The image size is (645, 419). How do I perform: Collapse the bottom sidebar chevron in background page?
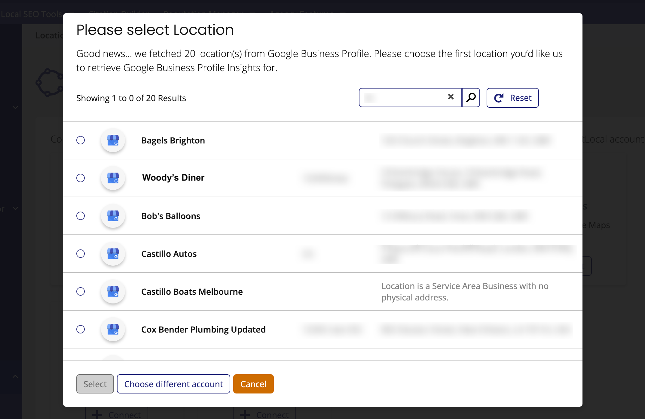click(15, 376)
